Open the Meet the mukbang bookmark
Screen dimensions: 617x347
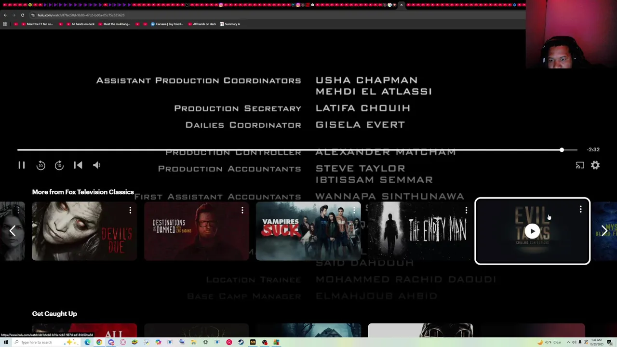point(114,24)
